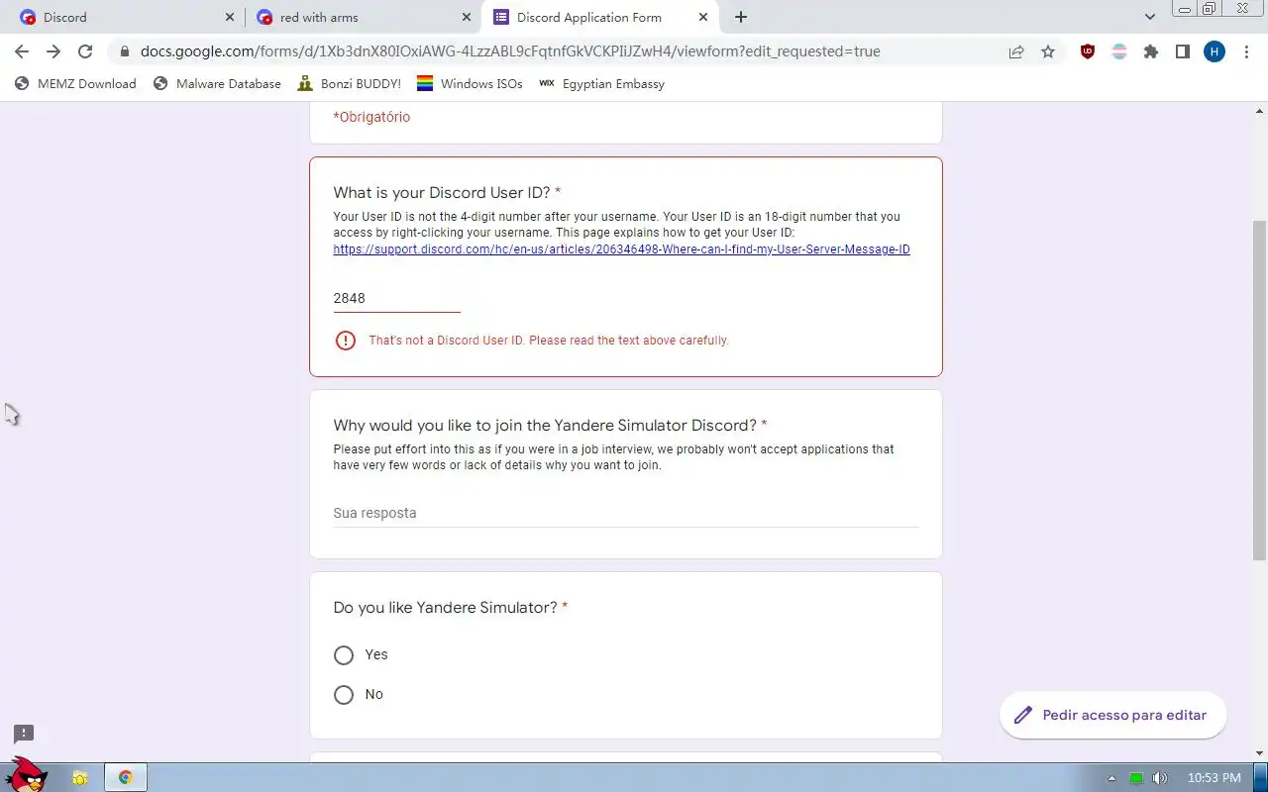Go back to the previous page
Image resolution: width=1268 pixels, height=792 pixels.
tap(22, 51)
